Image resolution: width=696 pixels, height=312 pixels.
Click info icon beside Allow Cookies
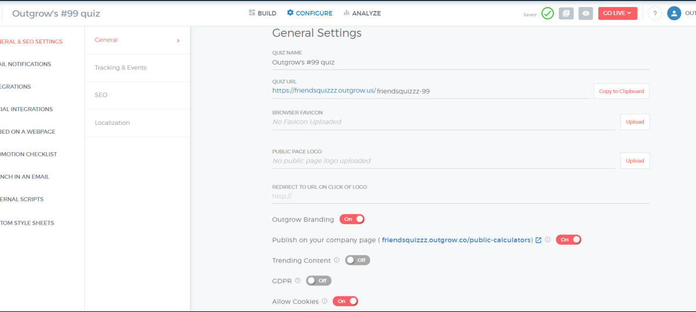coord(324,301)
